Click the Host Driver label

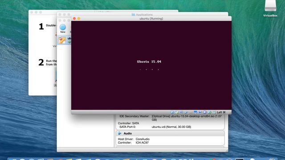(126, 139)
